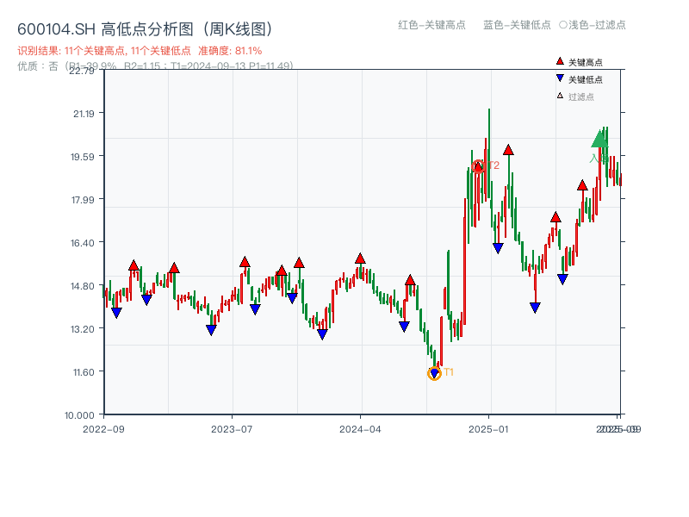Click the 21.19 y-axis label
The image size is (689, 517).
pos(84,114)
